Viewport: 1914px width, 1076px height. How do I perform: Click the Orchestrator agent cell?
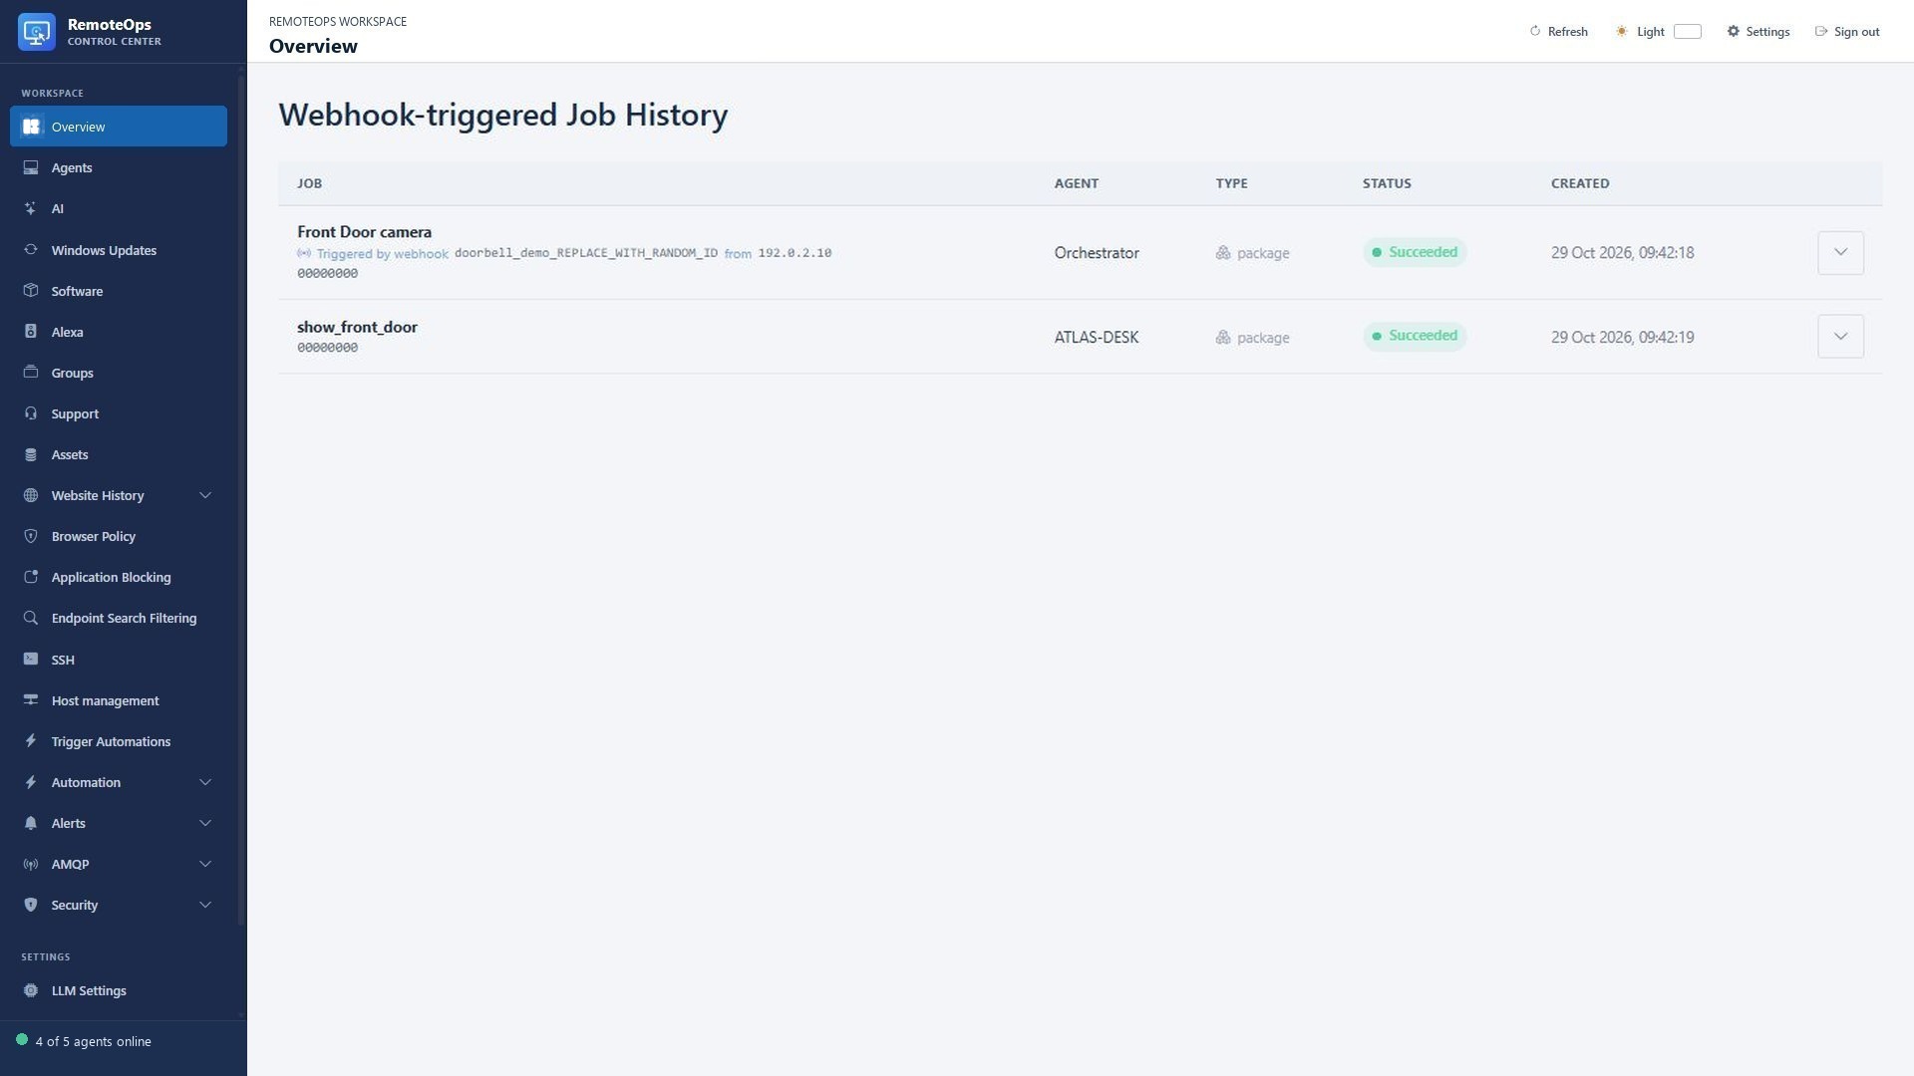pos(1097,253)
